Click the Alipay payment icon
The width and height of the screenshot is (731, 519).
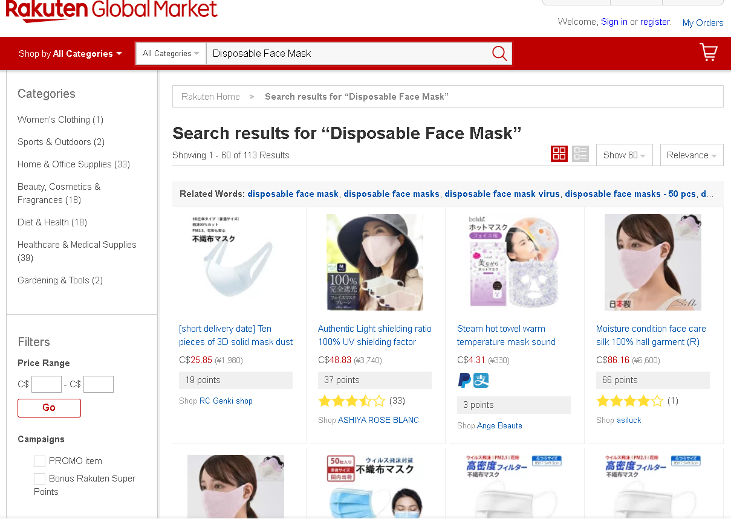[481, 380]
